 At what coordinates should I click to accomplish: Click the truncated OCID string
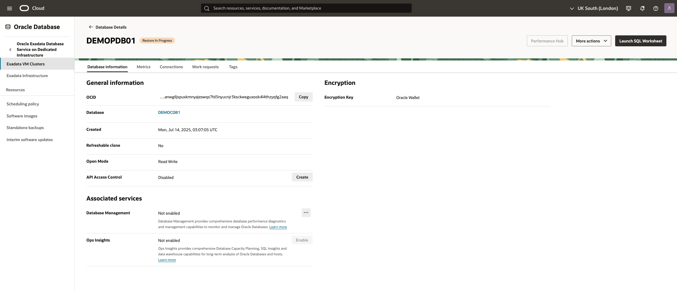224,97
